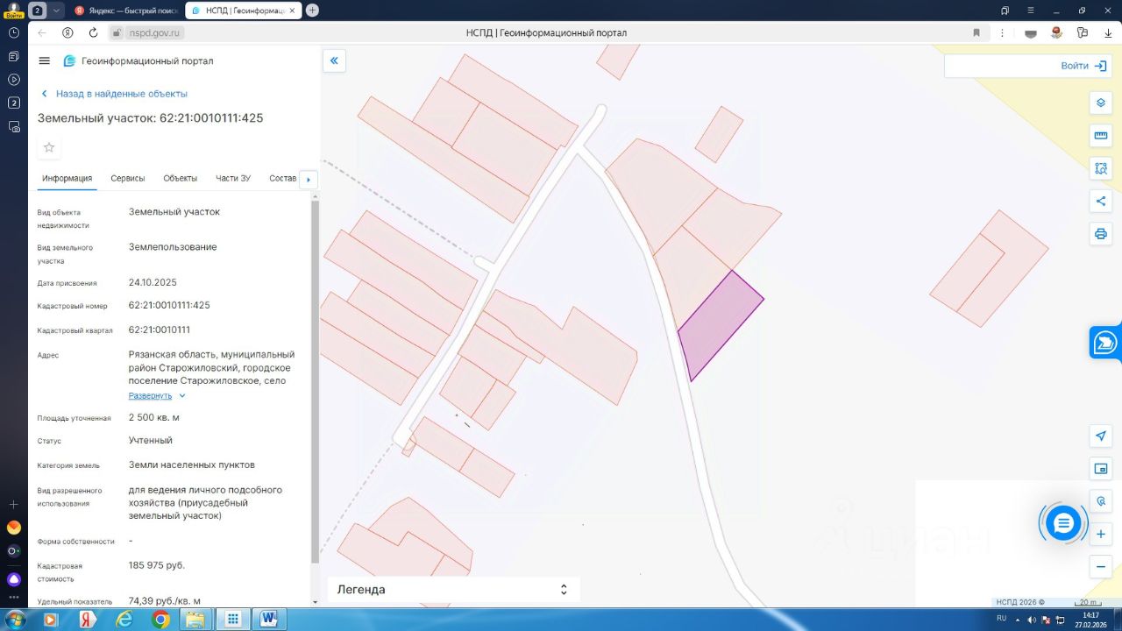Switch to the Яндекс browser tab
The height and width of the screenshot is (631, 1122).
point(124,11)
